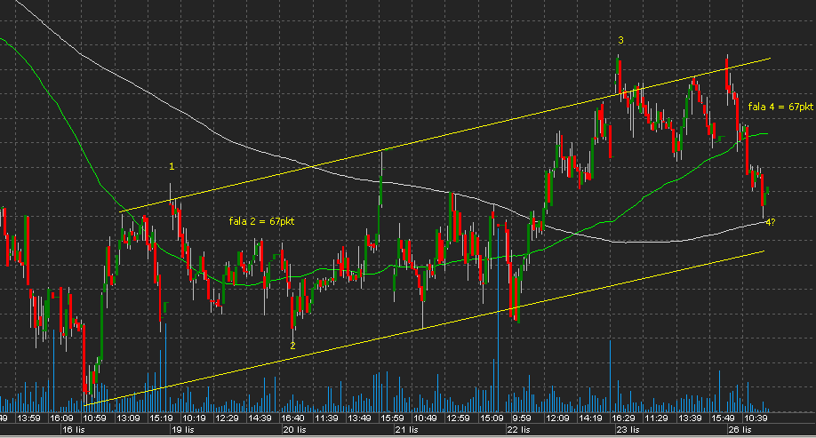816x438 pixels.
Task: Click the 10:39 time axis label
Action: pyautogui.click(x=756, y=418)
